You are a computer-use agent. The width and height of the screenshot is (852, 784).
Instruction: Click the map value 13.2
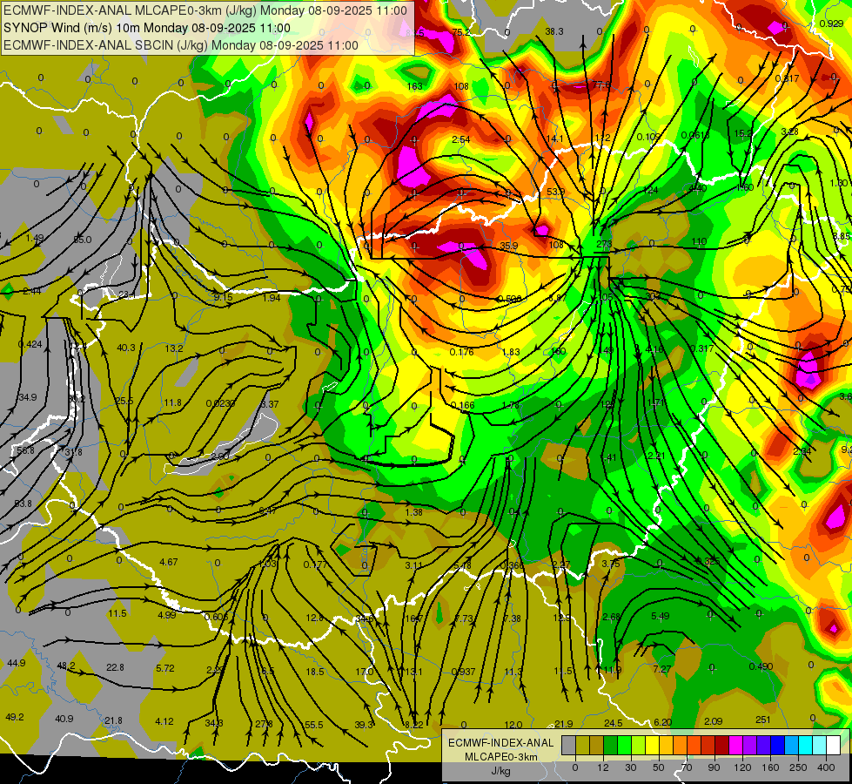tap(174, 348)
